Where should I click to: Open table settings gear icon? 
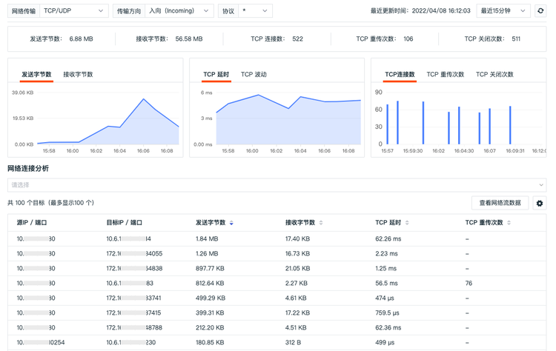[539, 203]
